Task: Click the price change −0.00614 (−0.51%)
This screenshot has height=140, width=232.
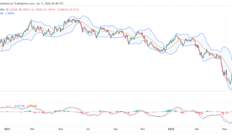Action: (68, 10)
